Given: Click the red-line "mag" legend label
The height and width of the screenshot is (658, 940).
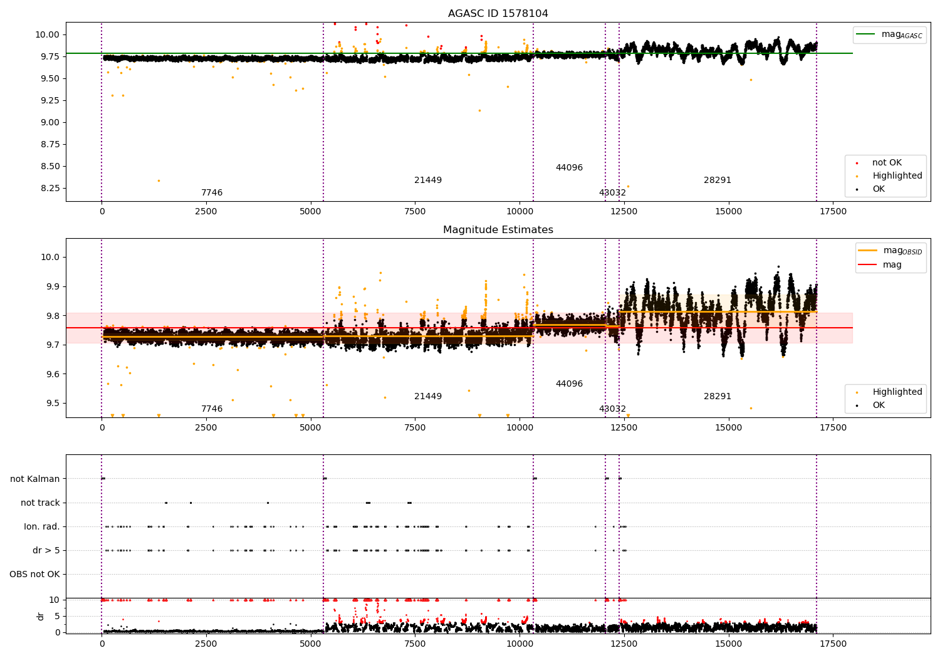Looking at the screenshot, I should [892, 265].
